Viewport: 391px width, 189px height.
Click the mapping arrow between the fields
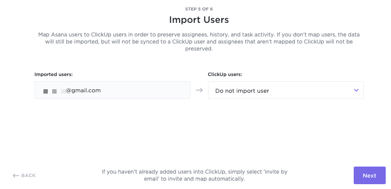(199, 91)
